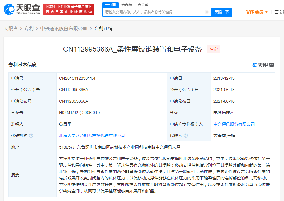The width and height of the screenshot is (284, 201).
Task: Click inside the keyword search input field
Action: click(x=154, y=12)
